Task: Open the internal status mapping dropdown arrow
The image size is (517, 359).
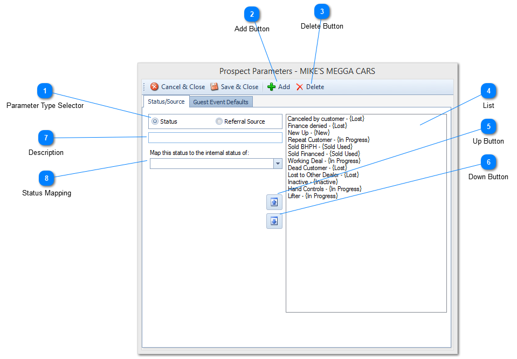Action: pos(278,164)
